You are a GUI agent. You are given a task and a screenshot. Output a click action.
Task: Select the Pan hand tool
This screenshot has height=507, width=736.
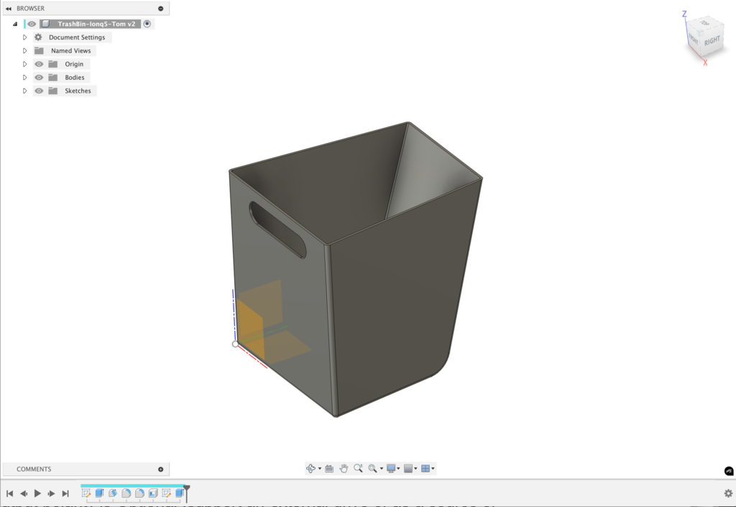[344, 468]
